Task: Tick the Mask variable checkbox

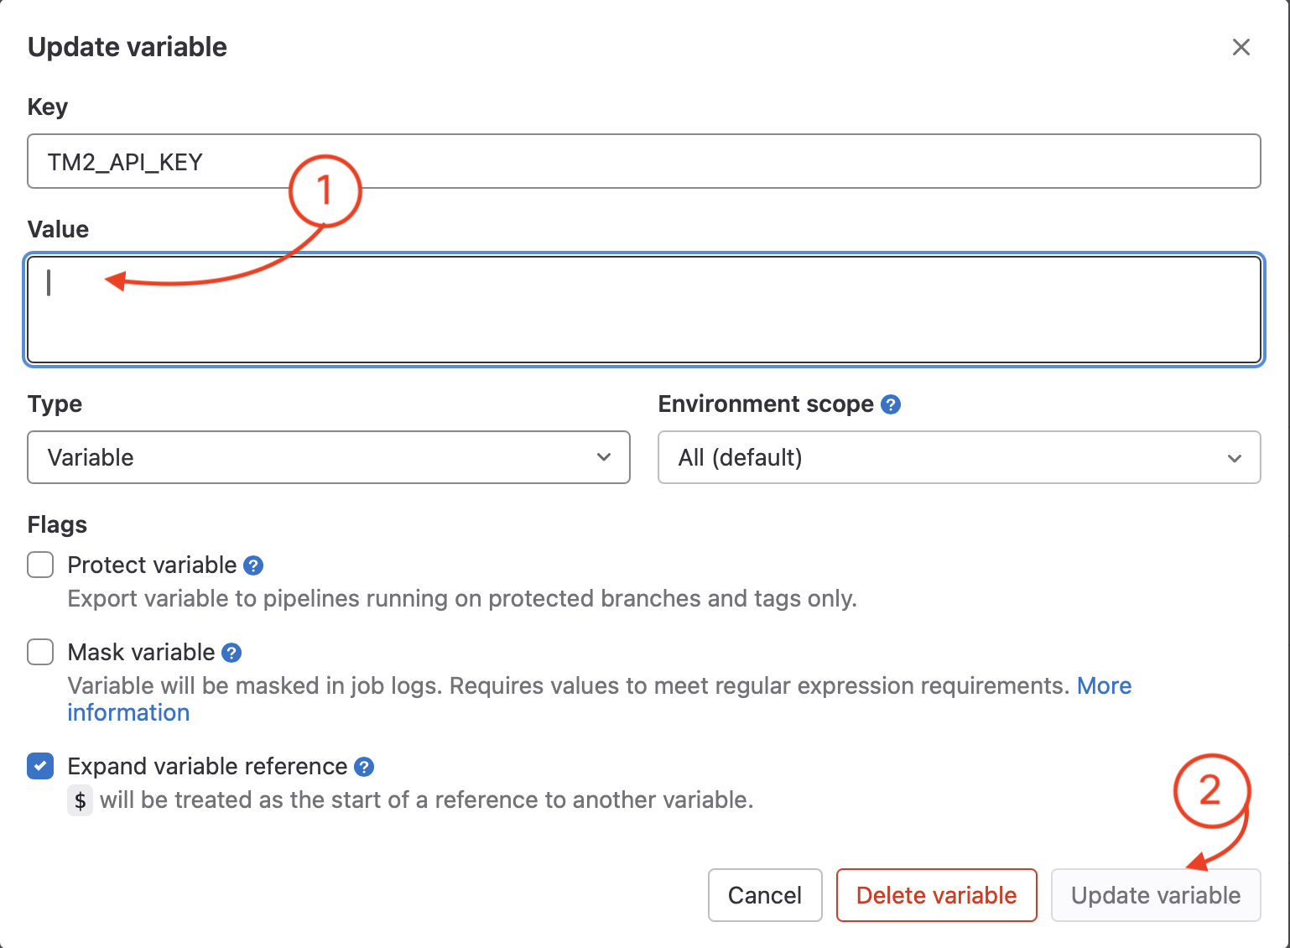Action: point(40,653)
